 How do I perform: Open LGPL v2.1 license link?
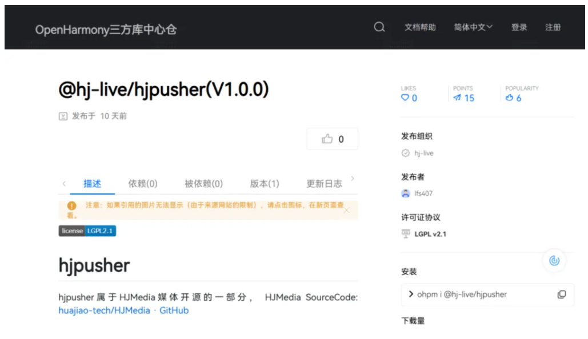click(x=430, y=234)
